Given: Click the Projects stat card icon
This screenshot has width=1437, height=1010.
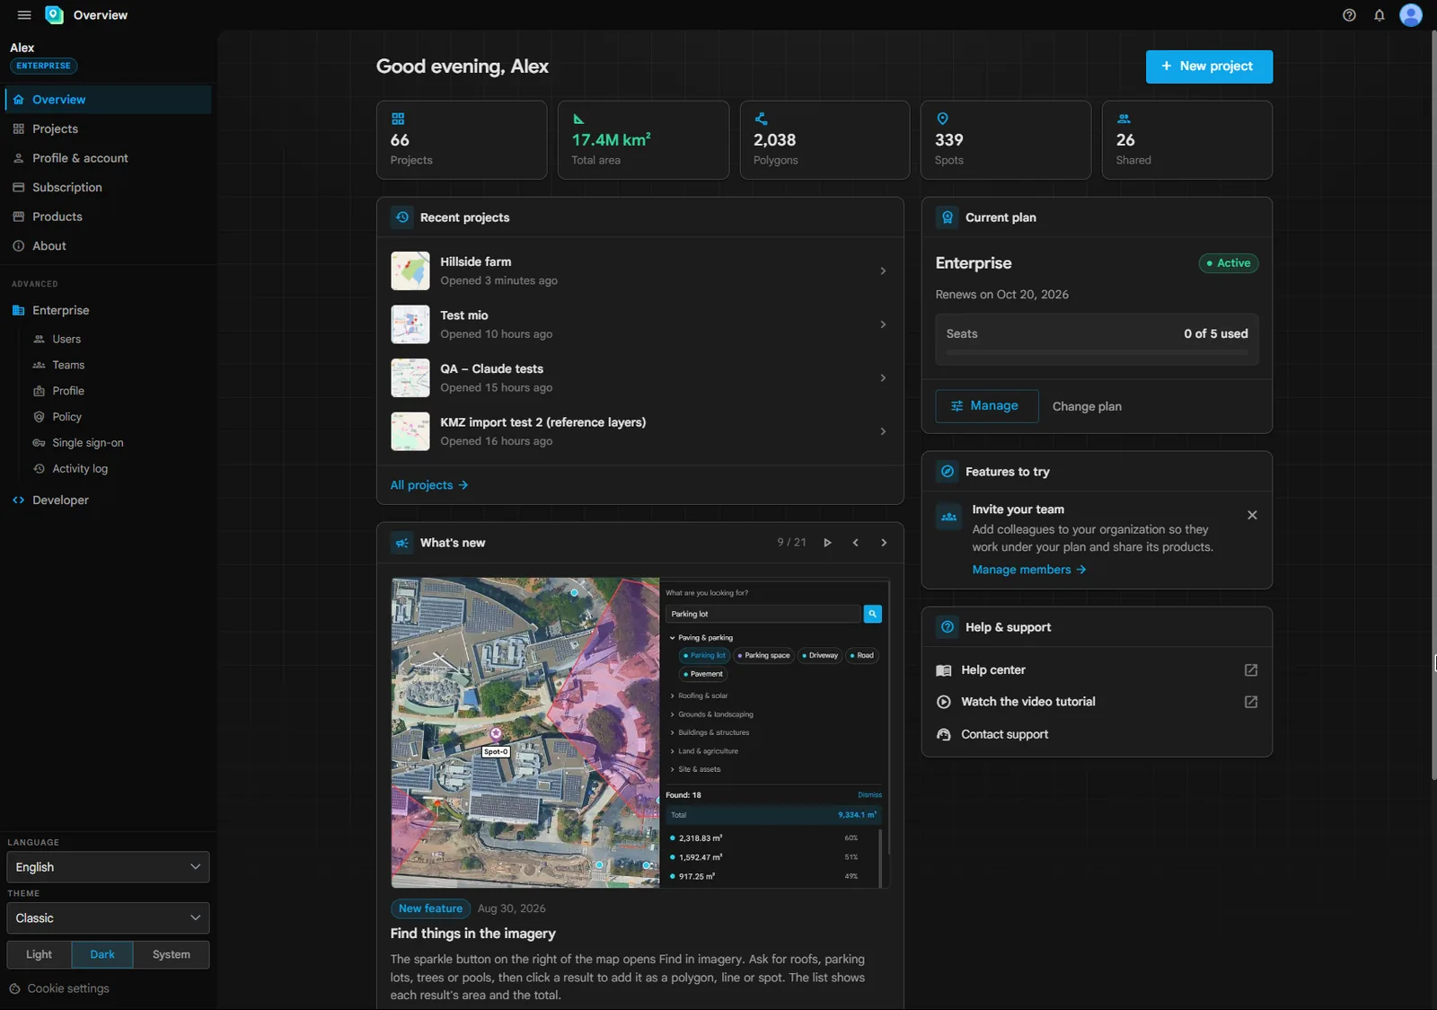Looking at the screenshot, I should tap(398, 119).
